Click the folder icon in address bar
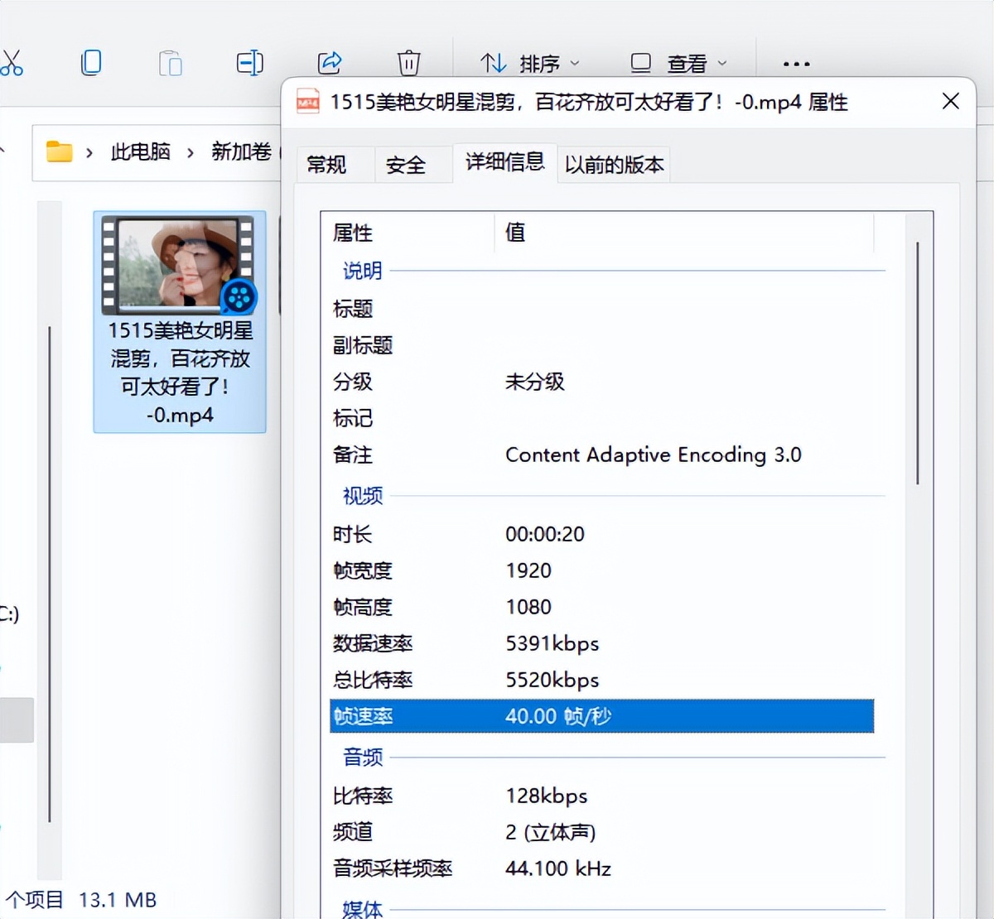This screenshot has width=994, height=919. click(x=59, y=152)
